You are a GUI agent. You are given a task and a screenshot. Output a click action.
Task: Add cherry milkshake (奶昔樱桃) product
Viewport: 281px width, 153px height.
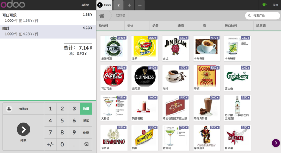click(145, 108)
